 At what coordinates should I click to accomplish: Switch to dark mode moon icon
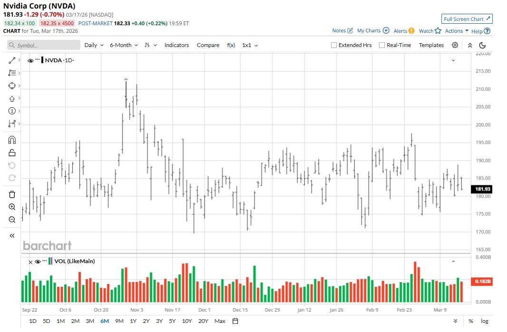point(482,45)
